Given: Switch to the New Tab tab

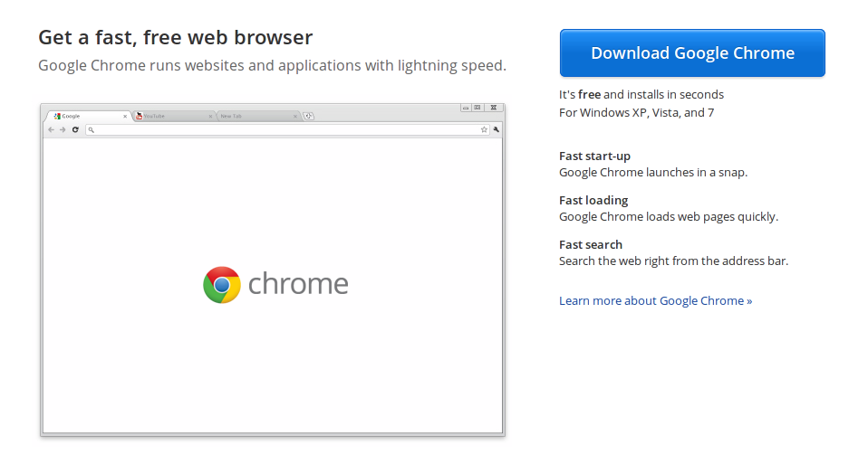Looking at the screenshot, I should pyautogui.click(x=258, y=116).
